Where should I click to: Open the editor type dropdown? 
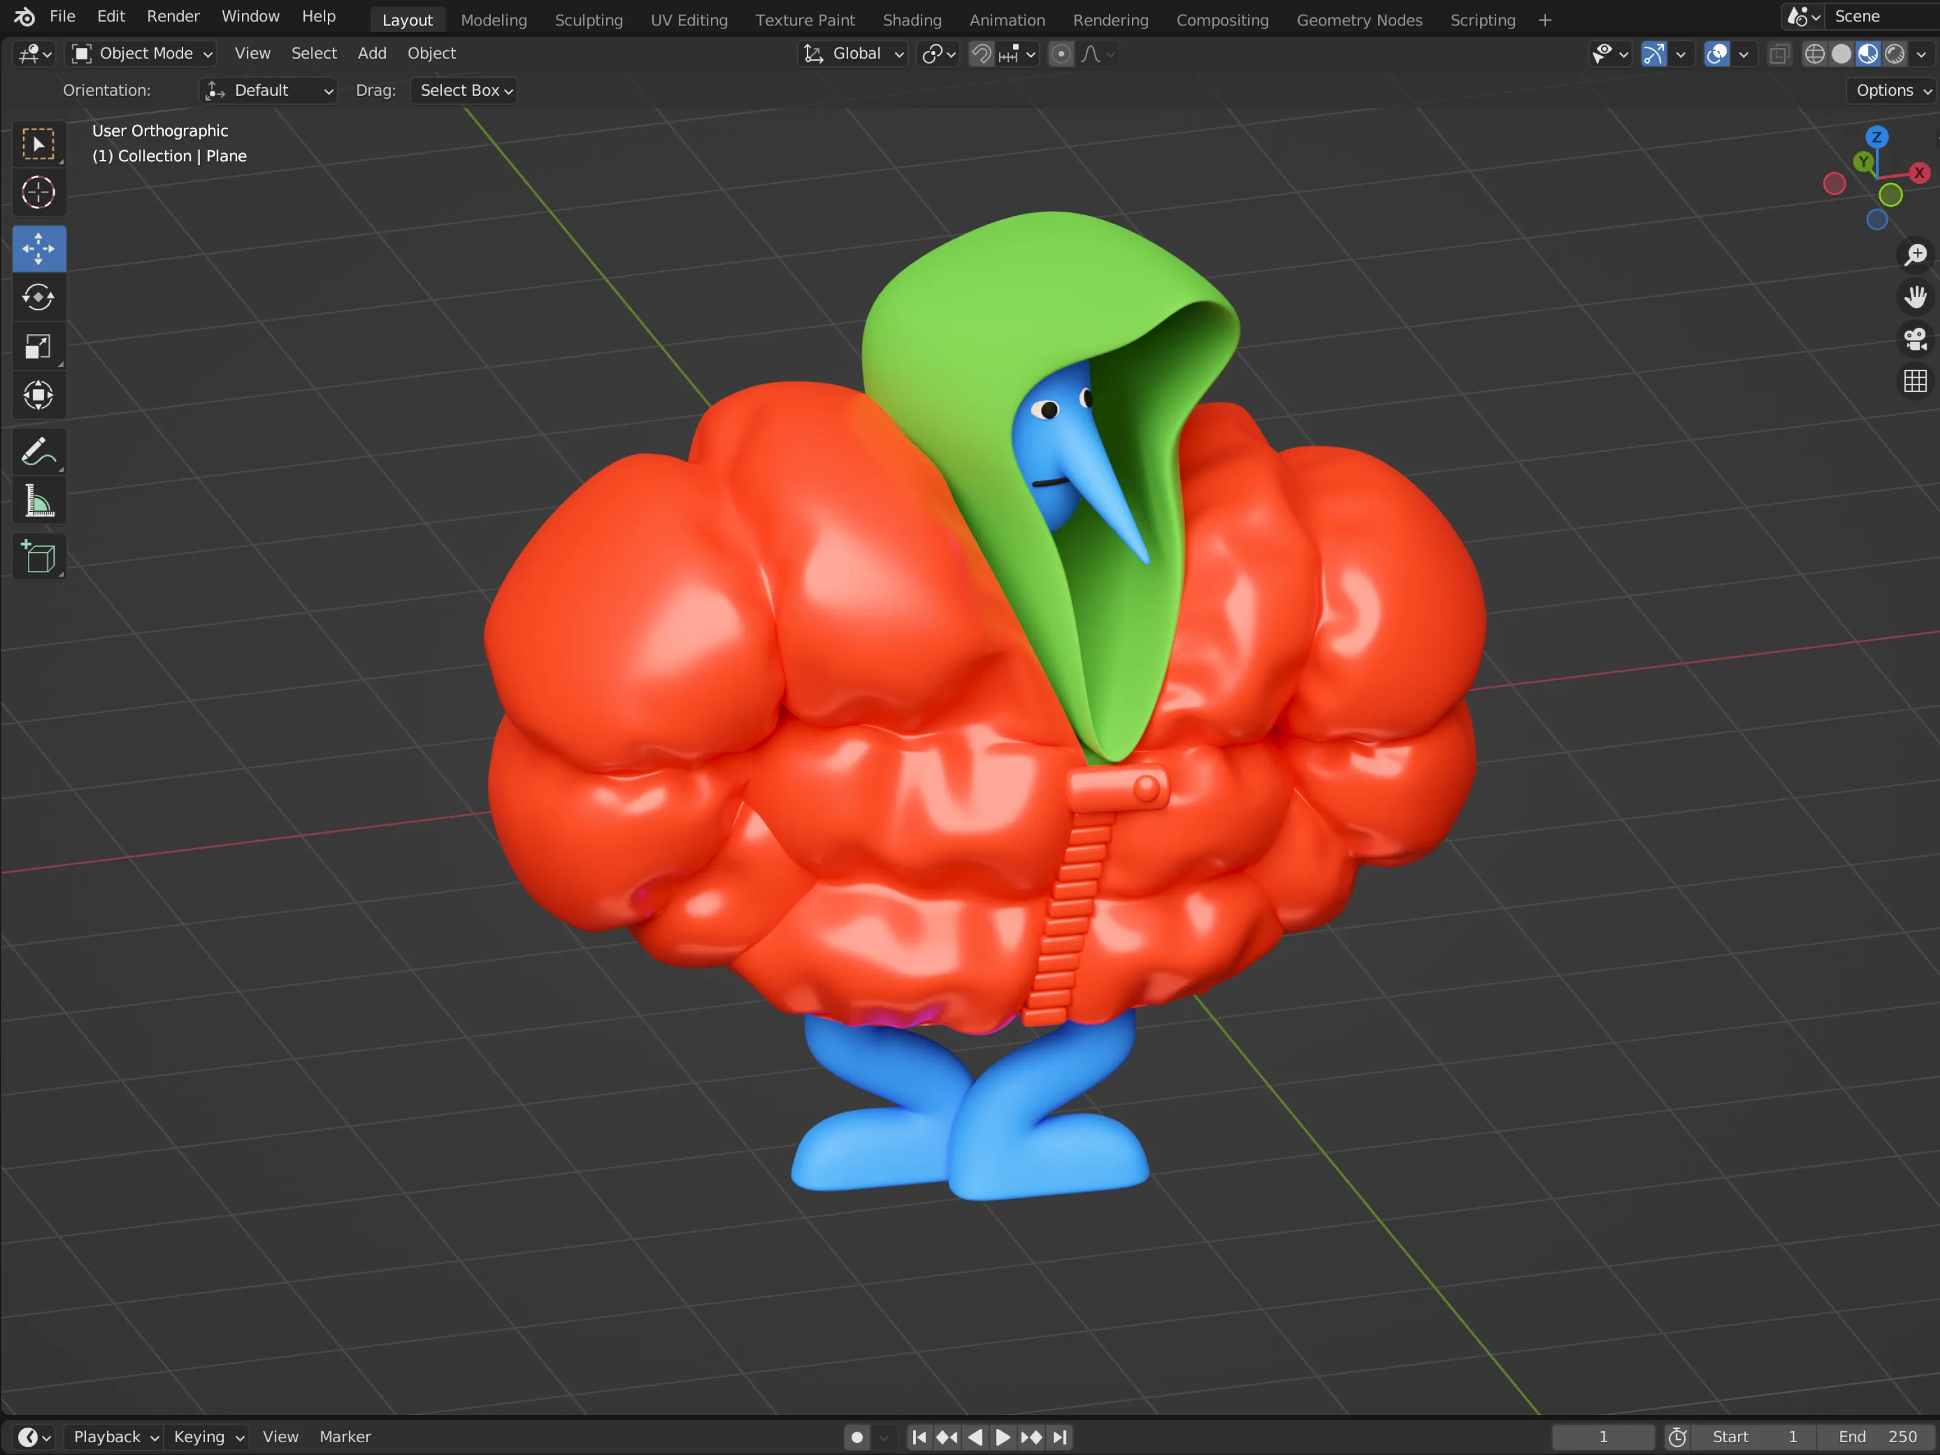tap(35, 55)
